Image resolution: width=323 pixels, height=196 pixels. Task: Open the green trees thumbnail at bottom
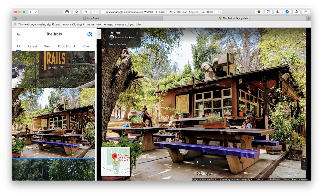[53, 170]
